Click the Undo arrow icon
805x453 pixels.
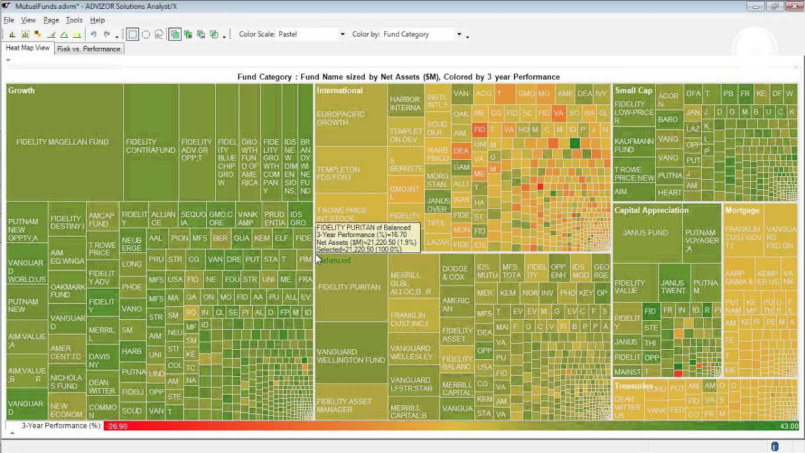[x=93, y=34]
